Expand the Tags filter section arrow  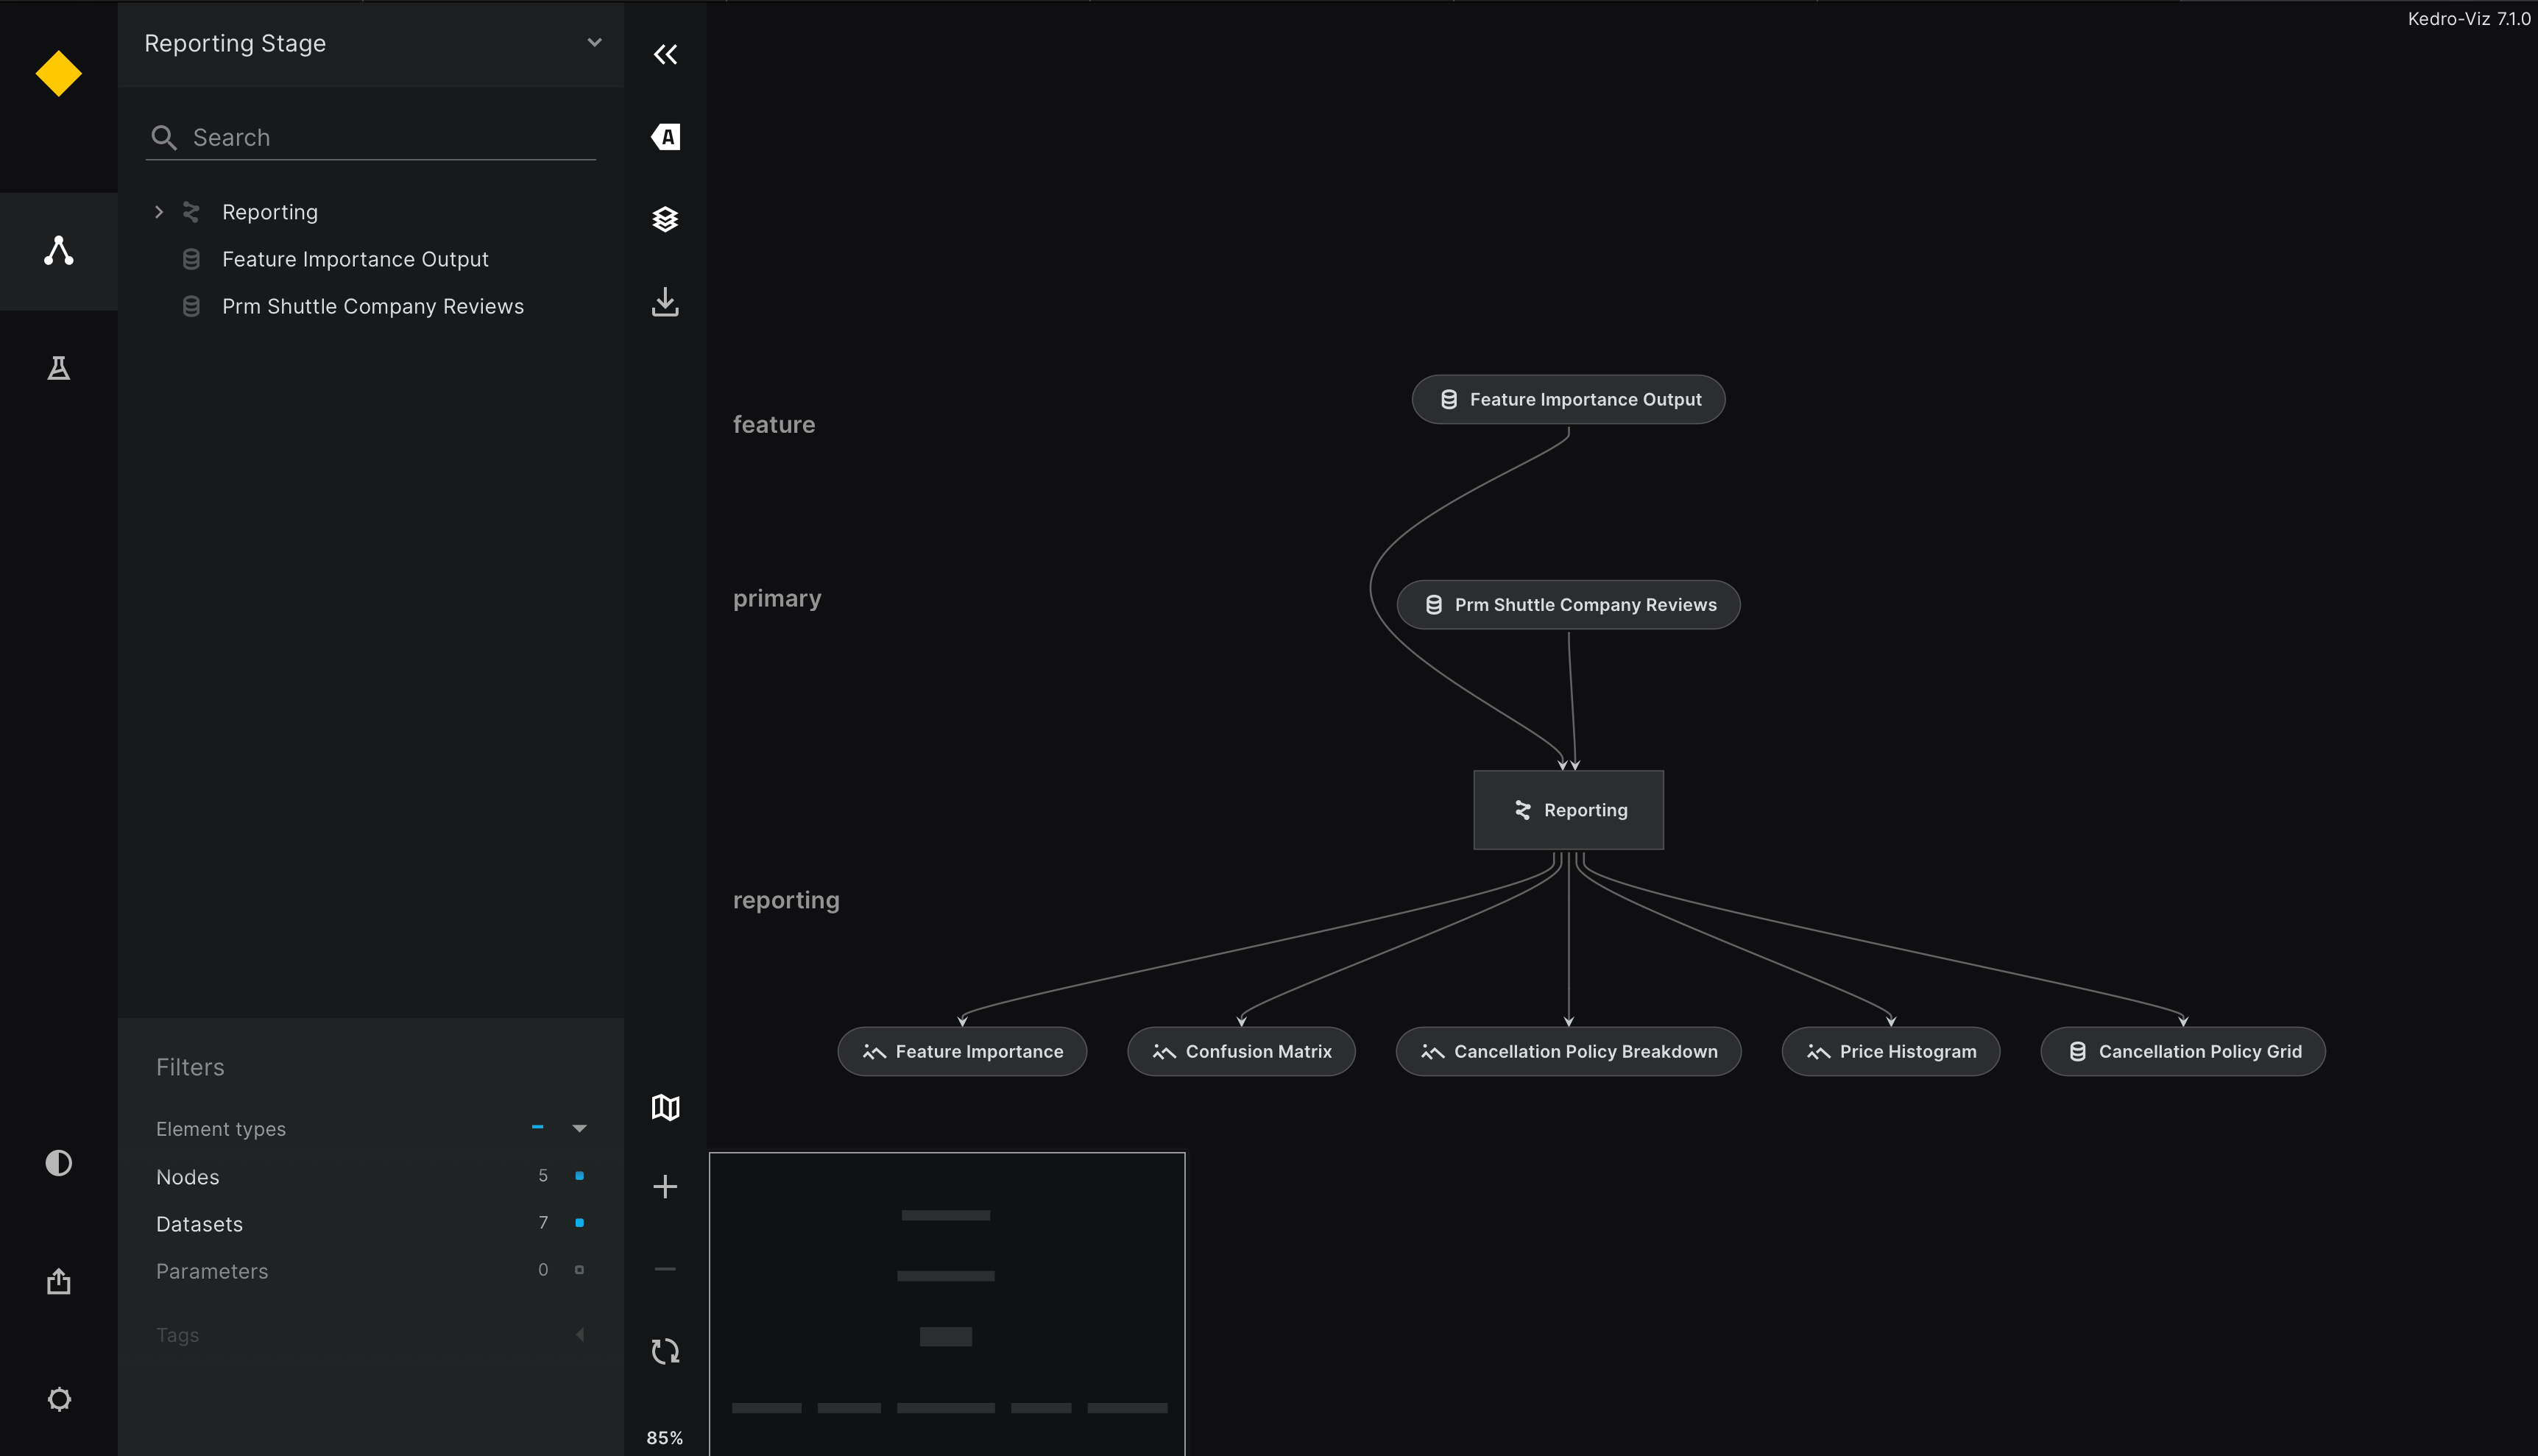coord(580,1334)
